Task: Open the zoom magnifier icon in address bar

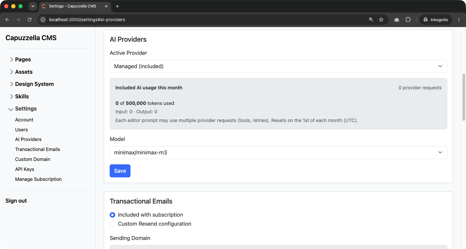Action: coord(371,20)
